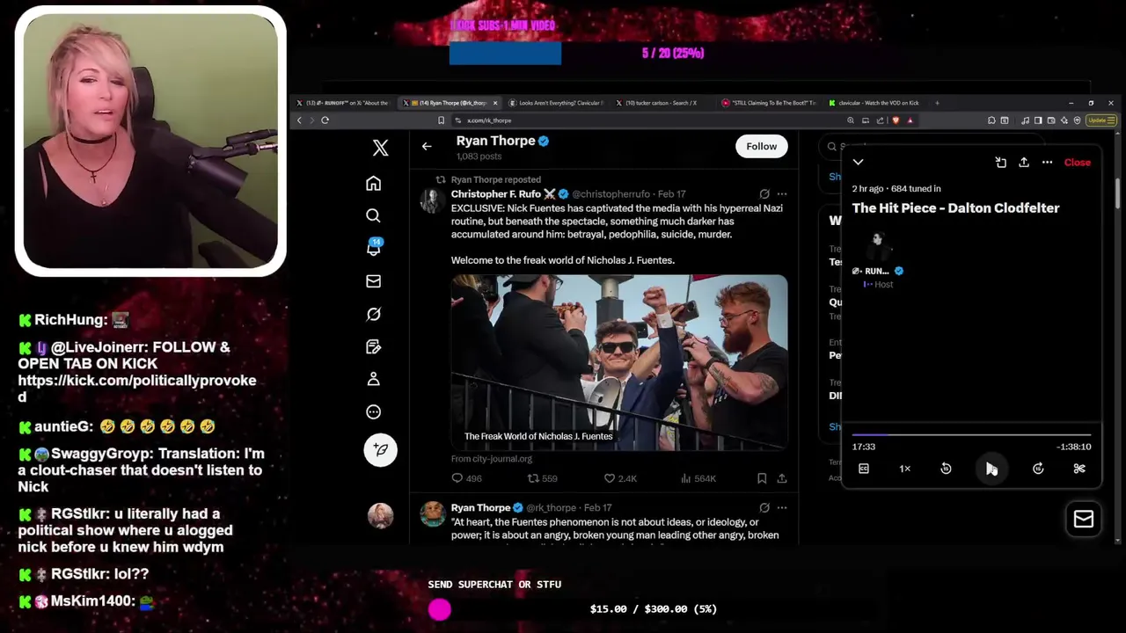Bookmark this page in the address bar
Image resolution: width=1126 pixels, height=633 pixels.
(x=441, y=120)
